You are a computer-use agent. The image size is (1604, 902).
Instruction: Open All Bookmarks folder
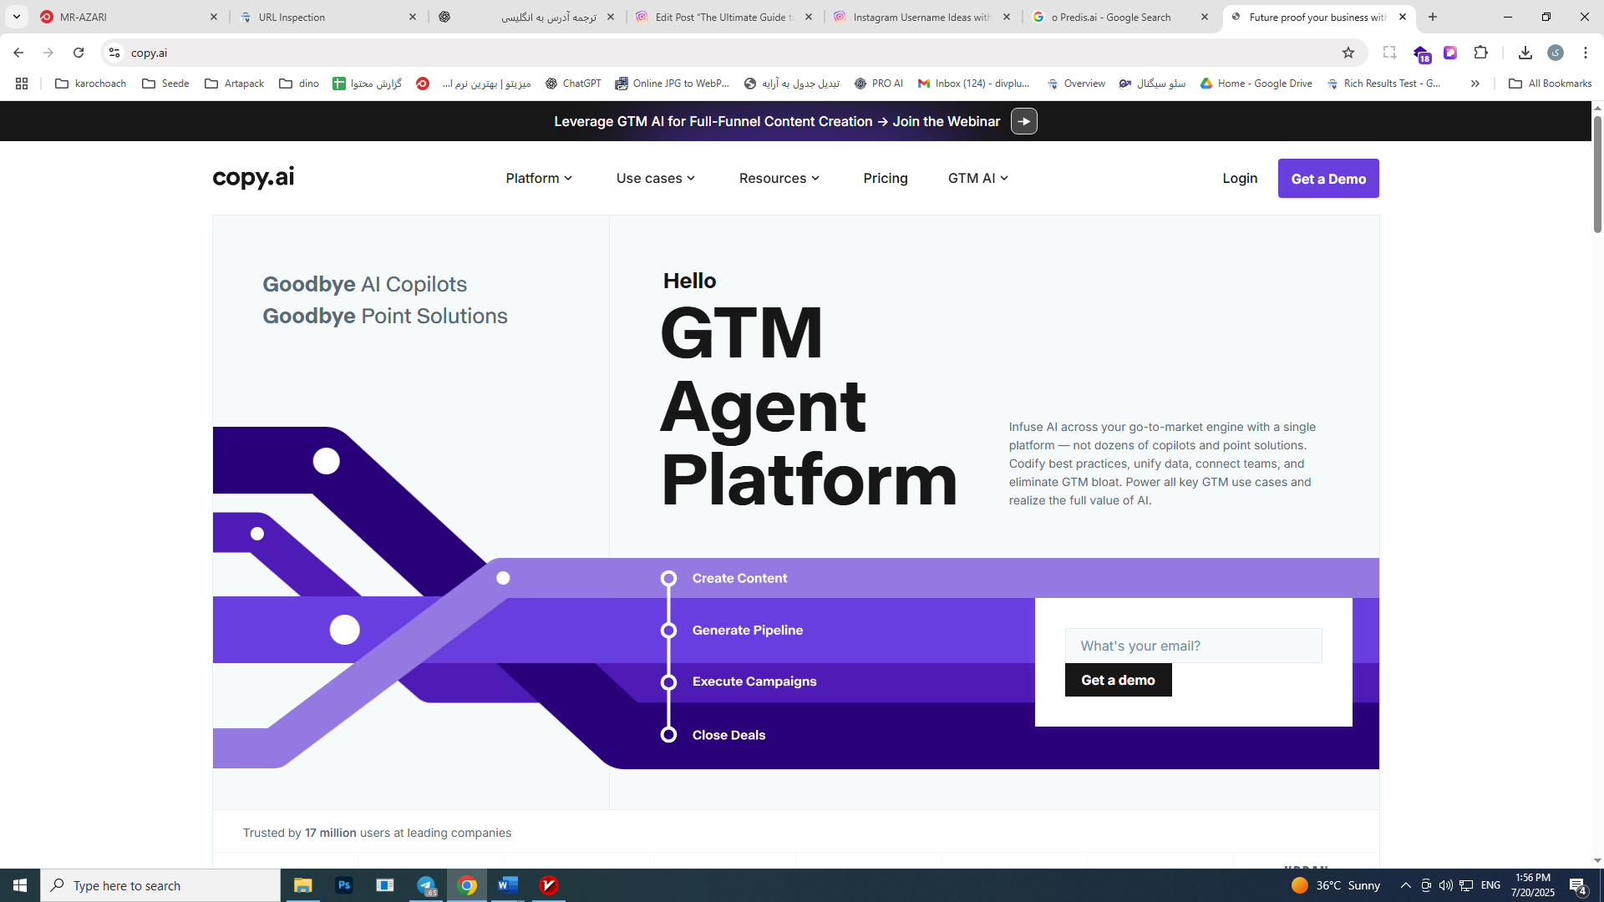tap(1551, 84)
